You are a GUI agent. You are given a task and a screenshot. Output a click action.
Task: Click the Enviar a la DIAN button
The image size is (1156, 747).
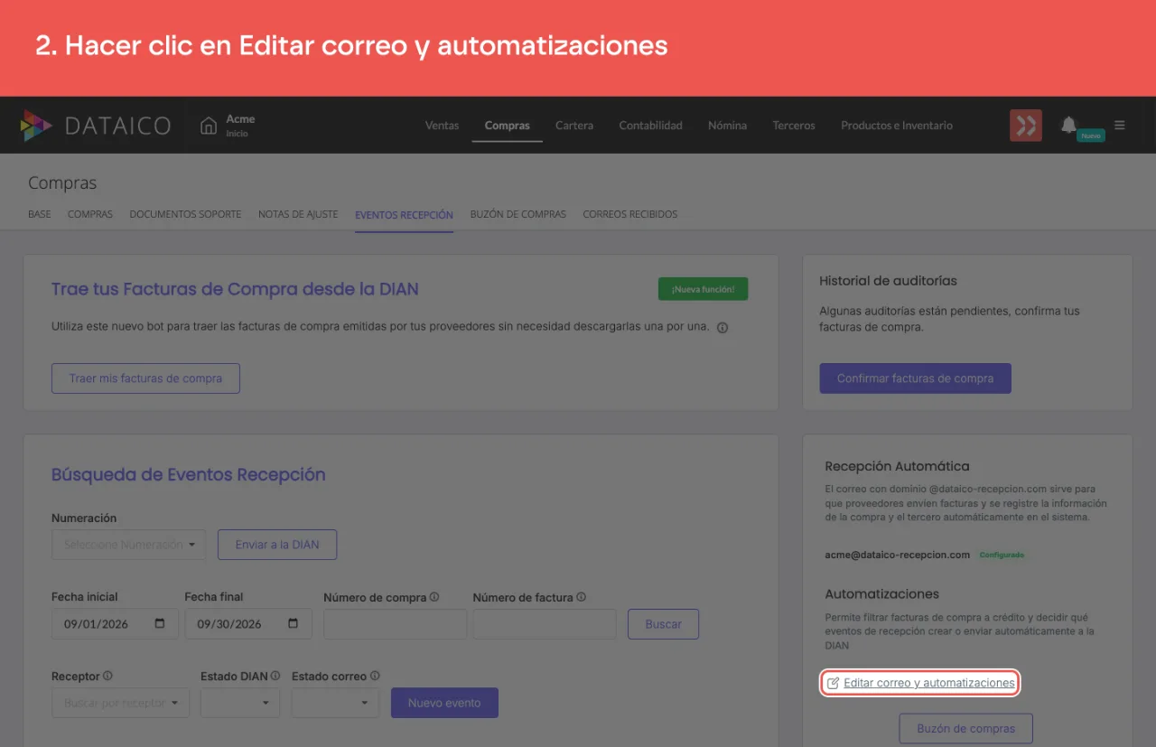(x=277, y=545)
